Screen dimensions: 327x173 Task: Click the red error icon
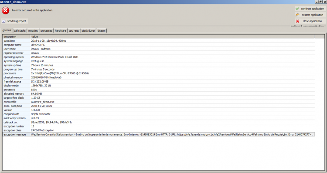[x=5, y=10]
